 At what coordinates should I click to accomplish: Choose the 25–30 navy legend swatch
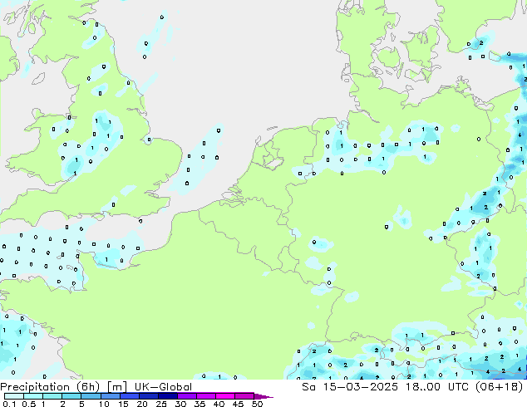click(168, 396)
